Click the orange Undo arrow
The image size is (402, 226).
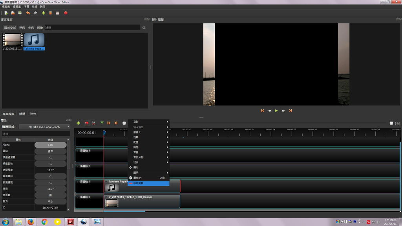(x=28, y=13)
